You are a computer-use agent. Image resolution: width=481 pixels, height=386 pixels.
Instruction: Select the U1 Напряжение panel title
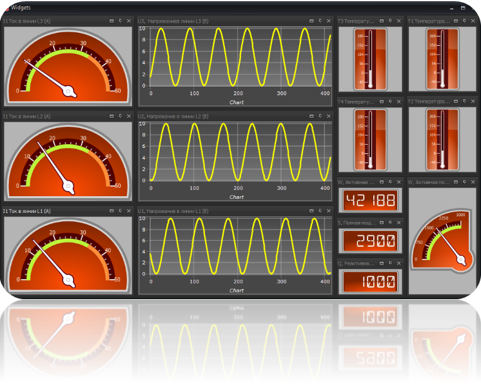(173, 211)
